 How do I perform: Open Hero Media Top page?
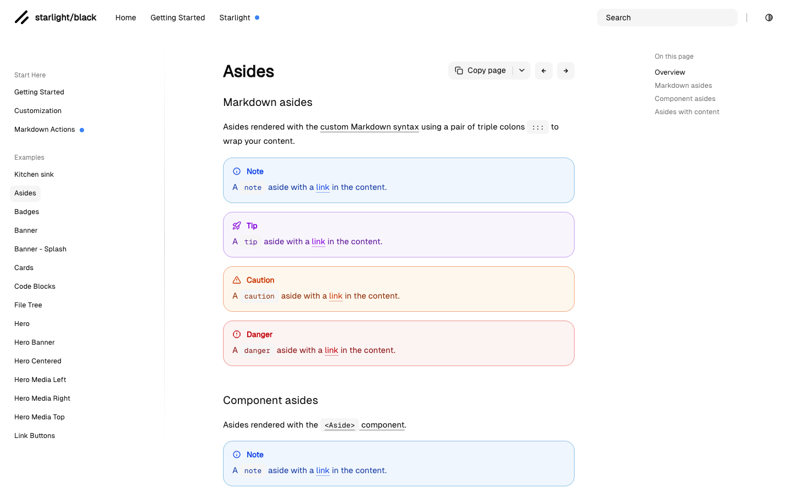[40, 417]
